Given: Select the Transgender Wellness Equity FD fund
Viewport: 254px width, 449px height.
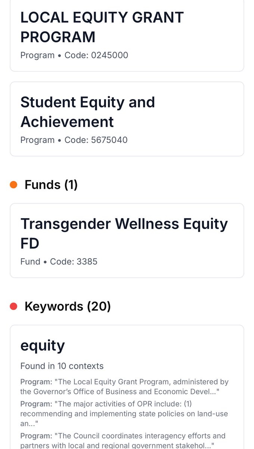Looking at the screenshot, I should pos(127,241).
